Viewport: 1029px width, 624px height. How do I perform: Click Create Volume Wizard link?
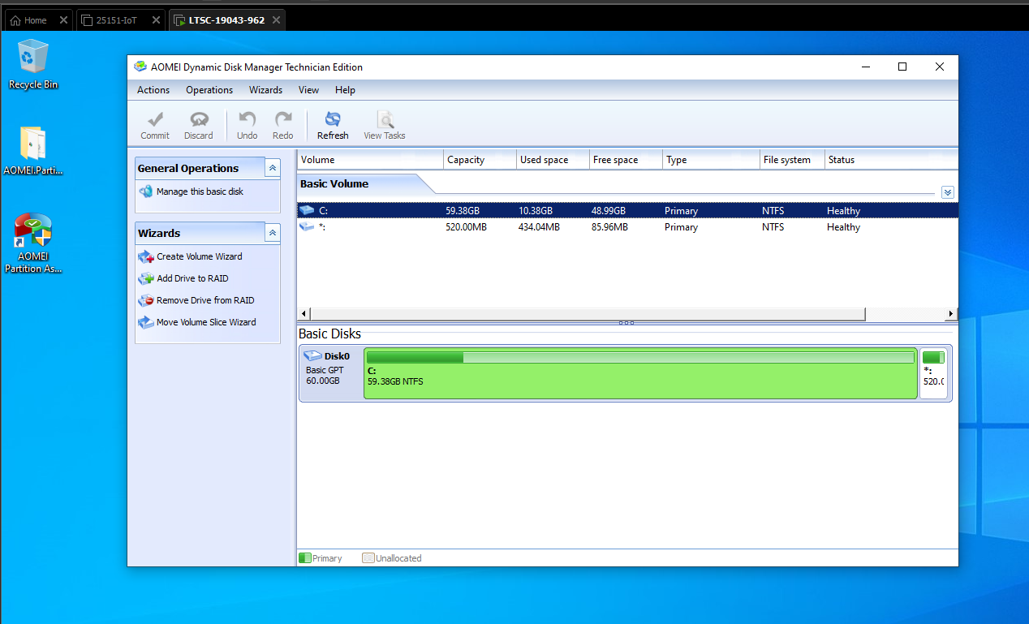200,256
